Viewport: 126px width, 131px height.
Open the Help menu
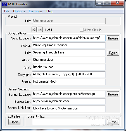(50, 11)
